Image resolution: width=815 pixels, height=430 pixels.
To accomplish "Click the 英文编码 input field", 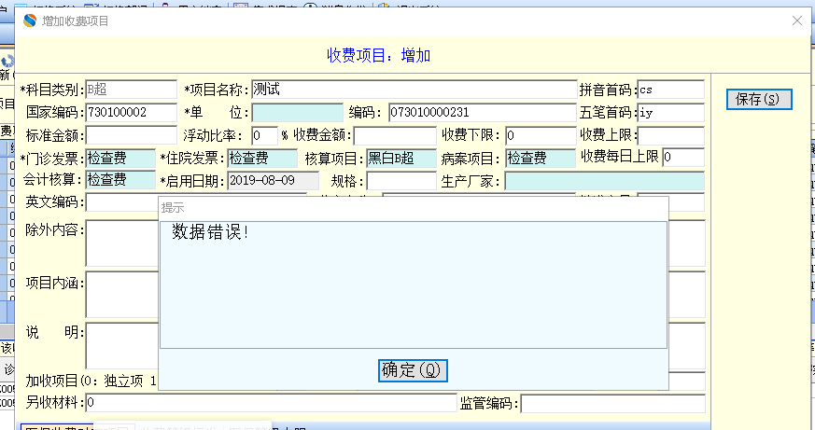I will (x=122, y=202).
